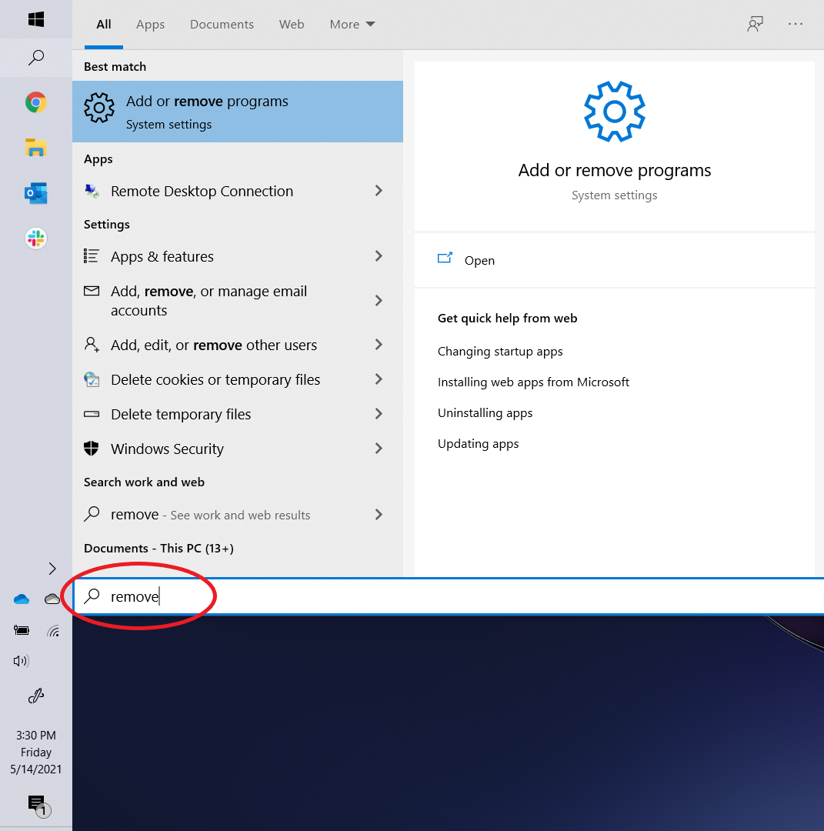Viewport: 824px width, 831px height.
Task: Show hidden tray icons chevron
Action: pyautogui.click(x=52, y=569)
